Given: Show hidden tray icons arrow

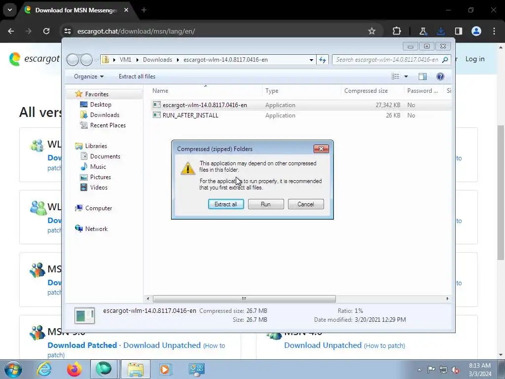Looking at the screenshot, I should [x=419, y=370].
